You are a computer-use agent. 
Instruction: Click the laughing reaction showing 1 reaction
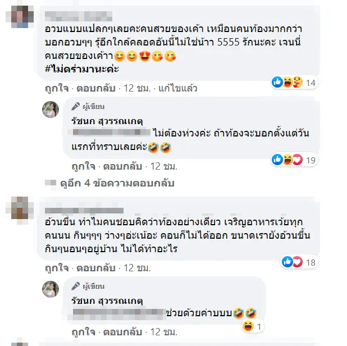[253, 326]
